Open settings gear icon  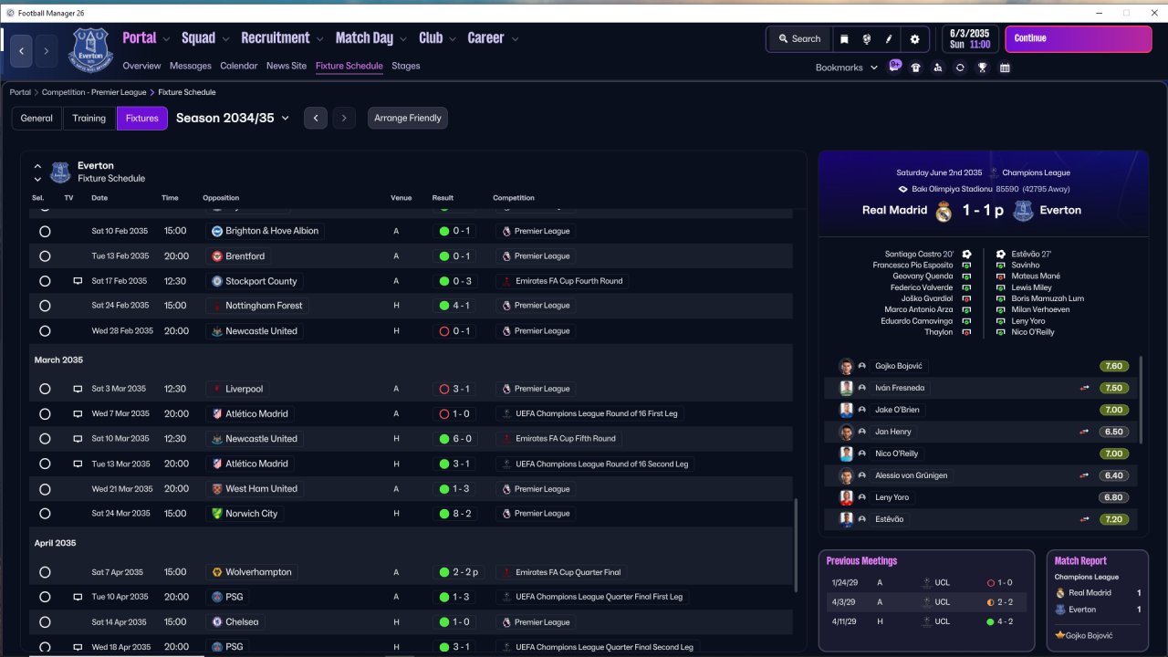click(914, 39)
